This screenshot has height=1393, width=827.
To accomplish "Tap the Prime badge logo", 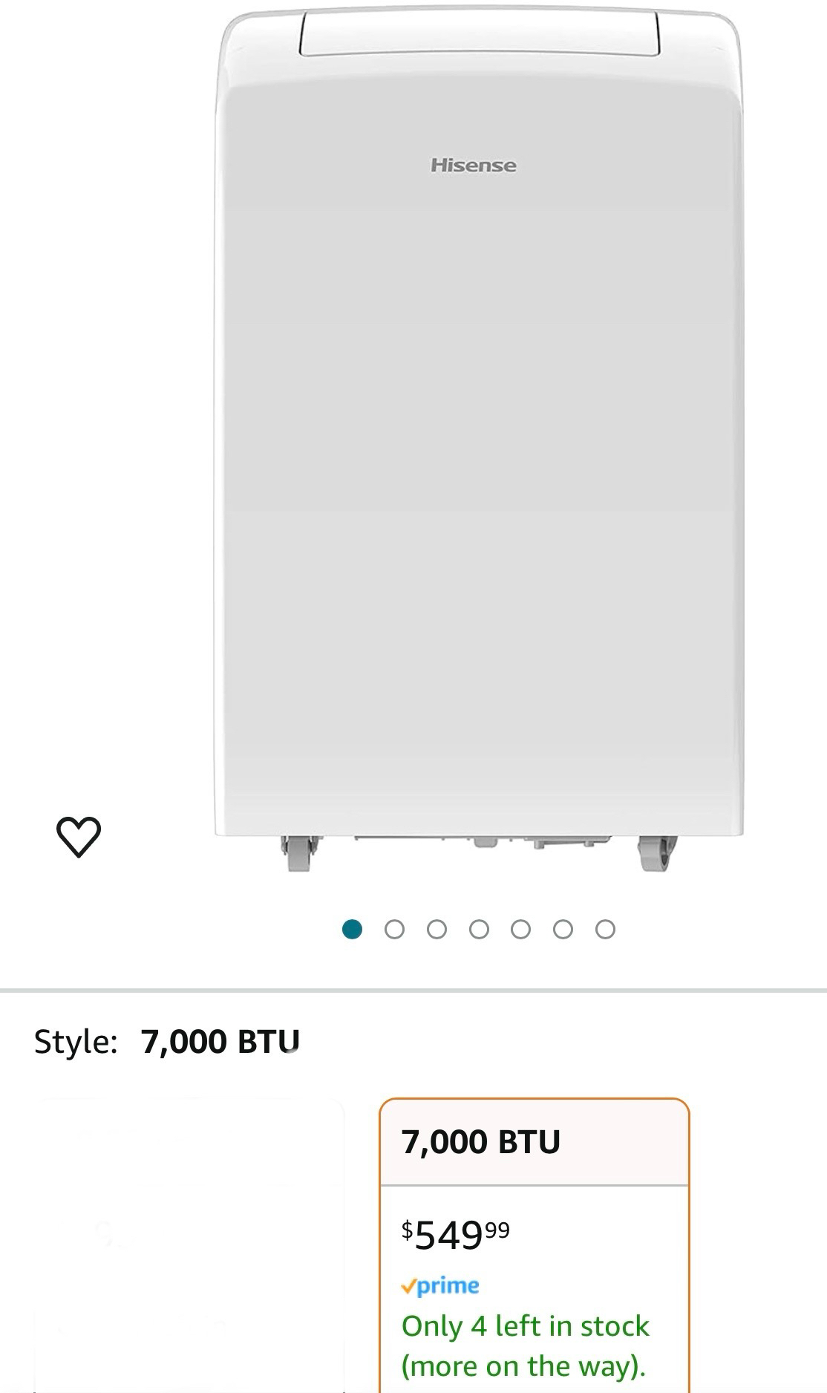I will pyautogui.click(x=440, y=1285).
